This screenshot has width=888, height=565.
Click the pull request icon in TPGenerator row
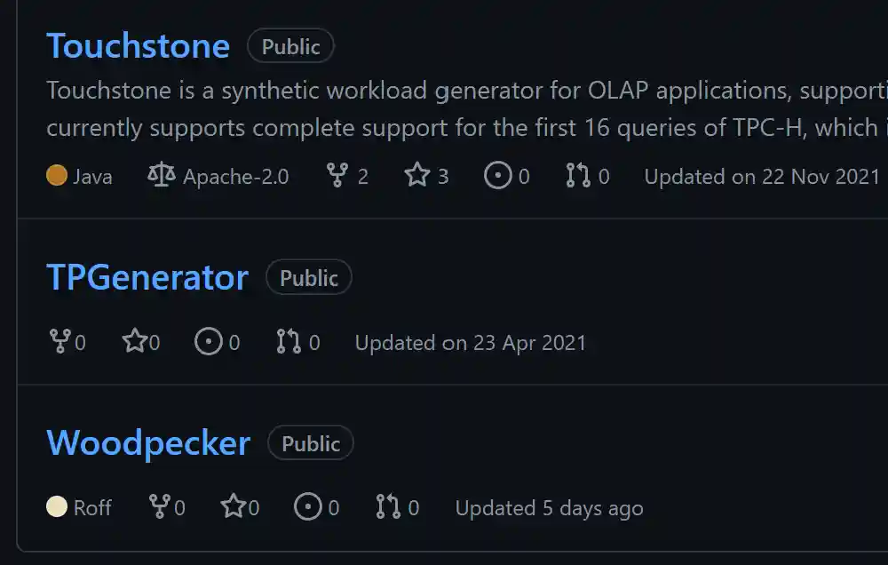tap(289, 342)
